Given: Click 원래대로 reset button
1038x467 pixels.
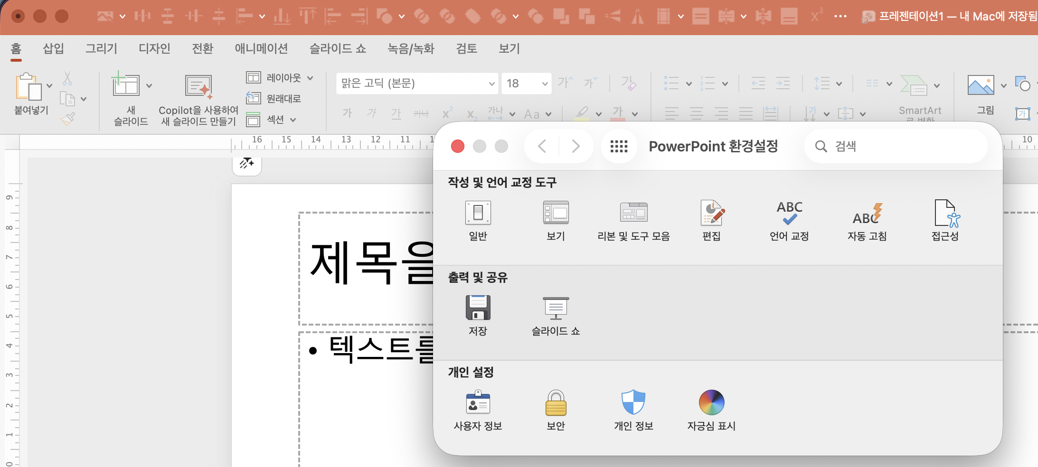Looking at the screenshot, I should coord(274,98).
